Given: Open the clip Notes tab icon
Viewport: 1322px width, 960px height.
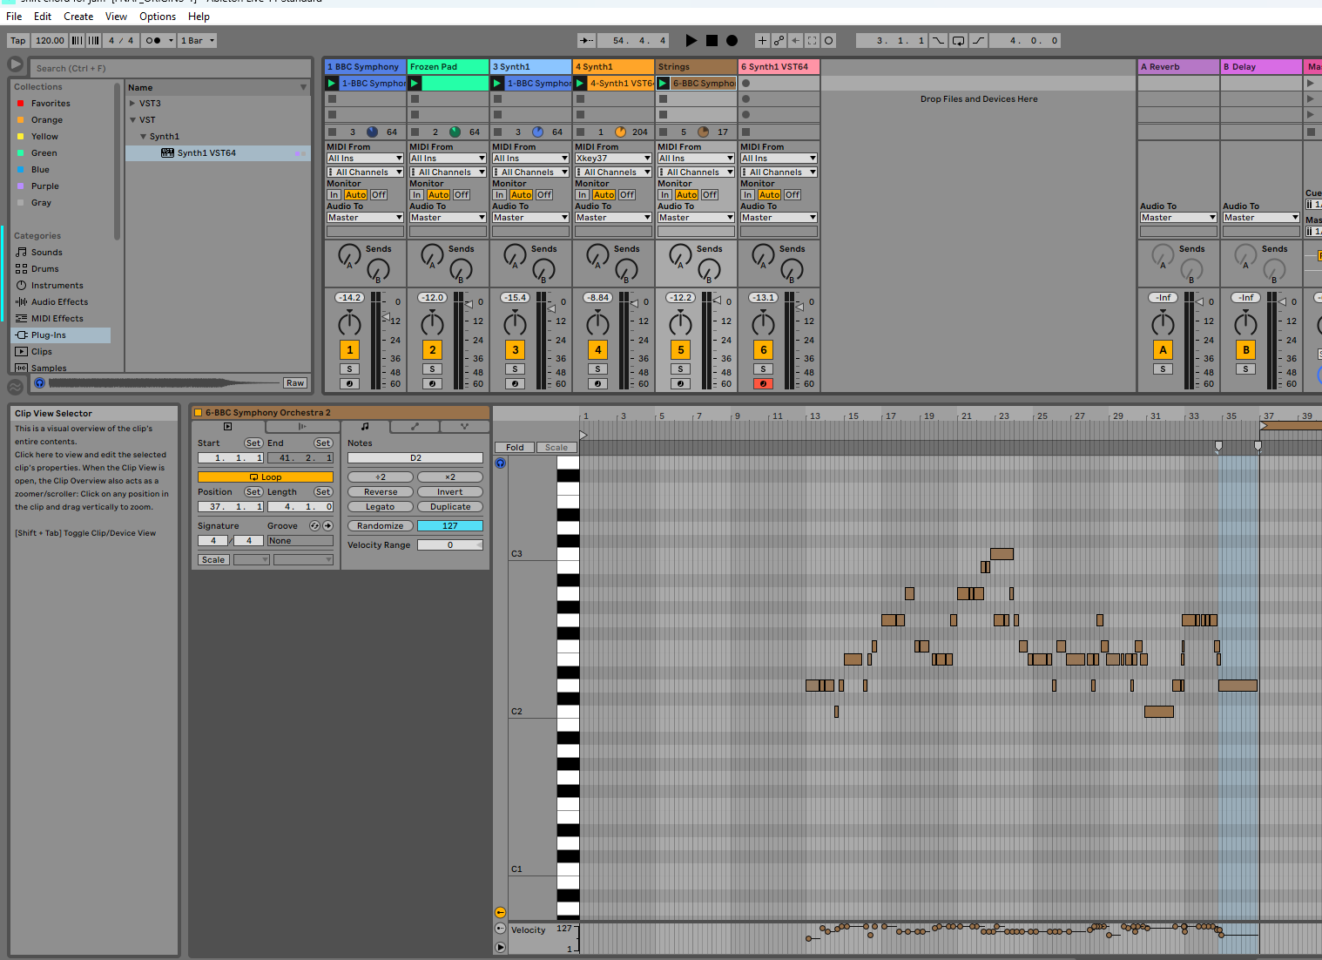Looking at the screenshot, I should pyautogui.click(x=365, y=426).
